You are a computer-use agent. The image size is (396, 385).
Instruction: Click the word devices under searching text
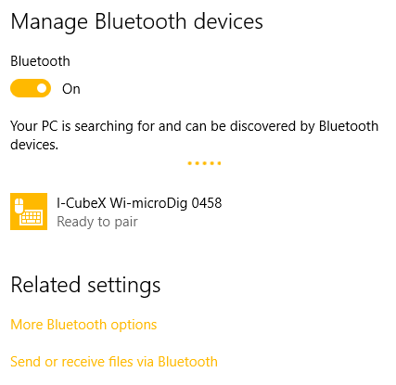(x=34, y=145)
